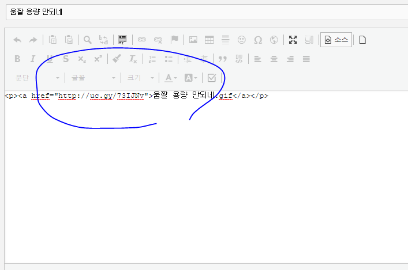Click the checkbox toolbar icon

tap(212, 78)
